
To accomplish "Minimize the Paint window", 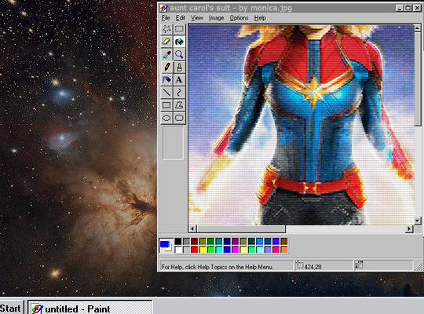I will pos(400,8).
